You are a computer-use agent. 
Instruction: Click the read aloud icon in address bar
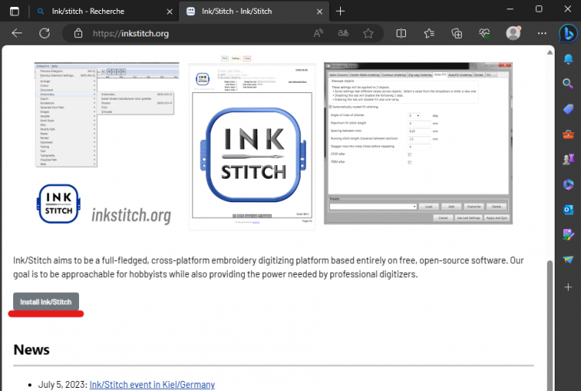318,33
